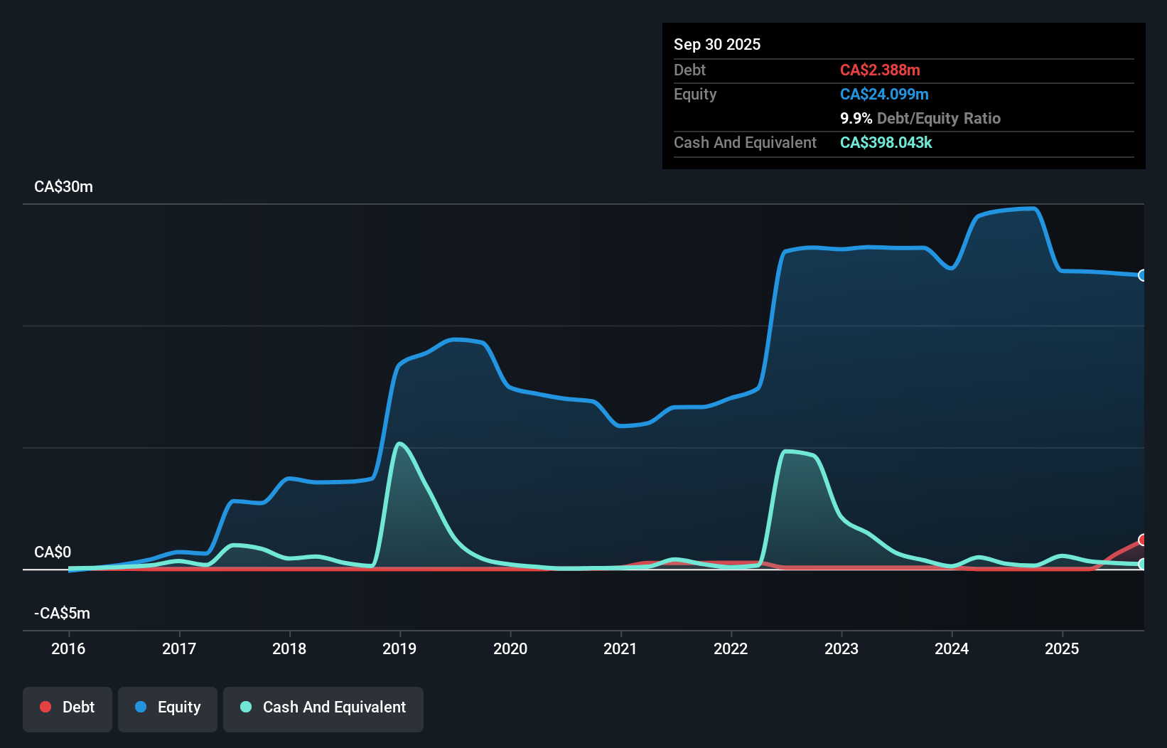Expand the Sep 30 2025 tooltip header
Screen dimensions: 1167x748
coord(717,44)
